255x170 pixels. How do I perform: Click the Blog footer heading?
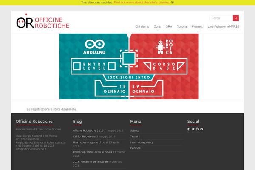tap(77, 122)
